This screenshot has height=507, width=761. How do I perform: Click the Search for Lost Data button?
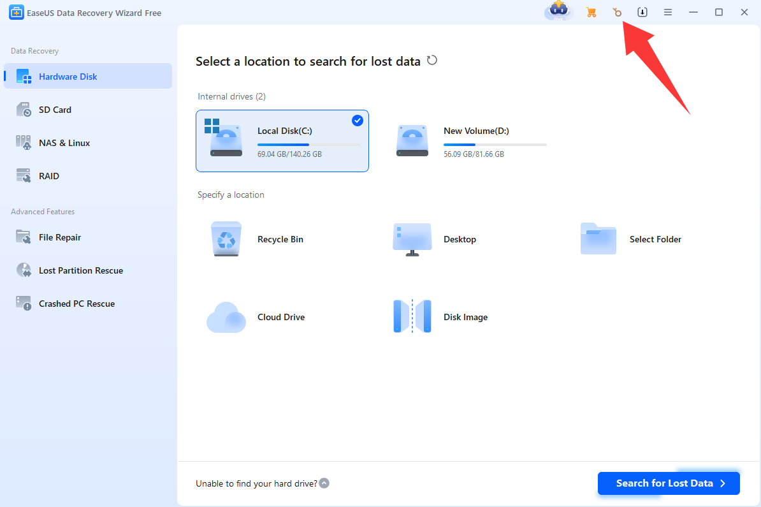(669, 483)
